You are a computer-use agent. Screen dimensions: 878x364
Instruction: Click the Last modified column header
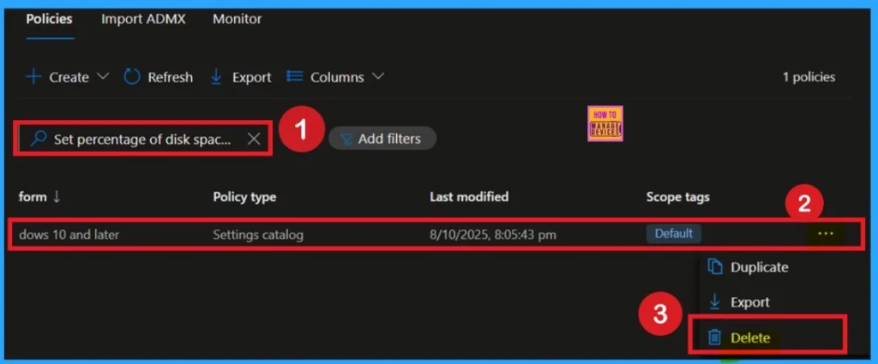coord(469,197)
